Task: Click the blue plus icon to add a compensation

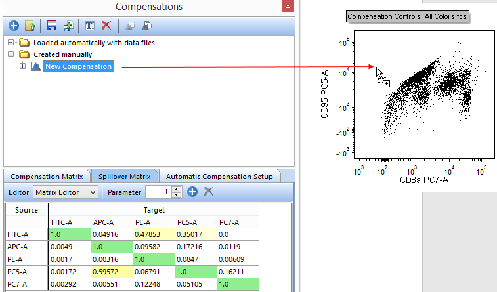Action: [x=14, y=26]
